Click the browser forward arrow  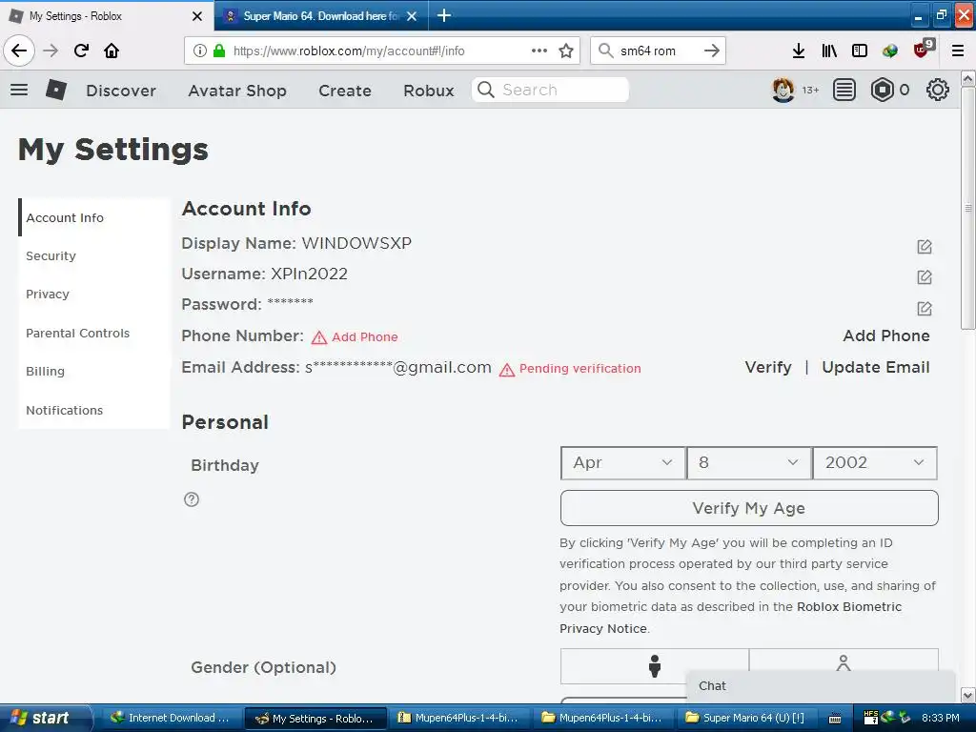tap(51, 51)
